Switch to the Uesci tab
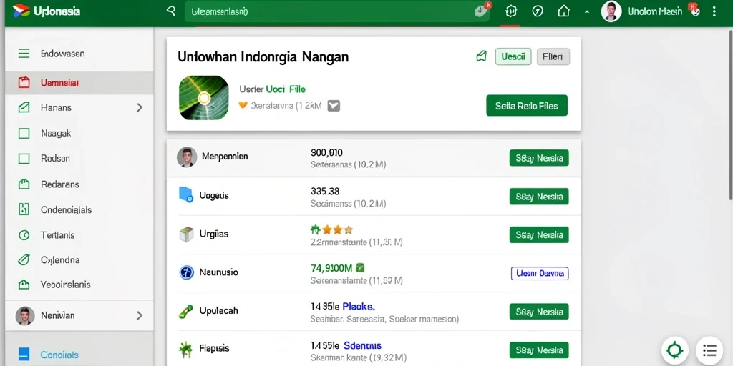 click(x=513, y=57)
